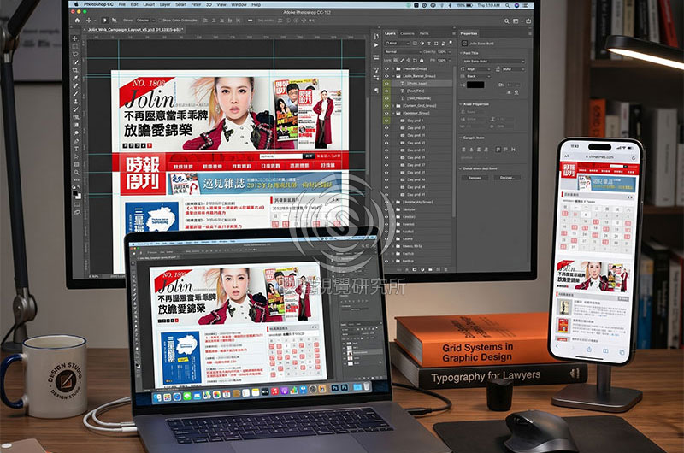This screenshot has width=684, height=453.
Task: Tap the reload icon in phone address bar
Action: coord(634,157)
